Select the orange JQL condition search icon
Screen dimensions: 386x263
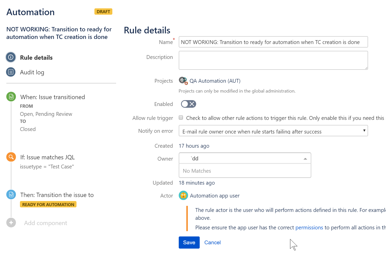pos(11,157)
